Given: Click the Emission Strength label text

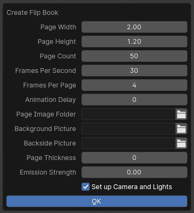Looking at the screenshot, I should click(x=48, y=173).
